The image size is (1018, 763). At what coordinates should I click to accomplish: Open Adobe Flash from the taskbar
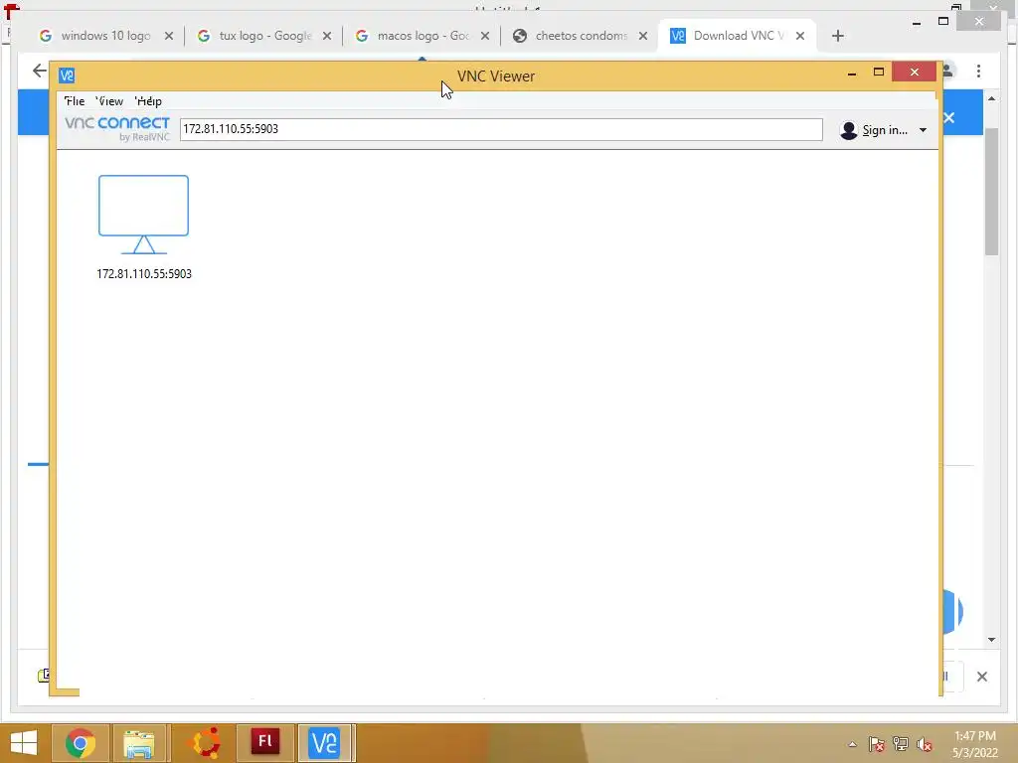pyautogui.click(x=264, y=743)
